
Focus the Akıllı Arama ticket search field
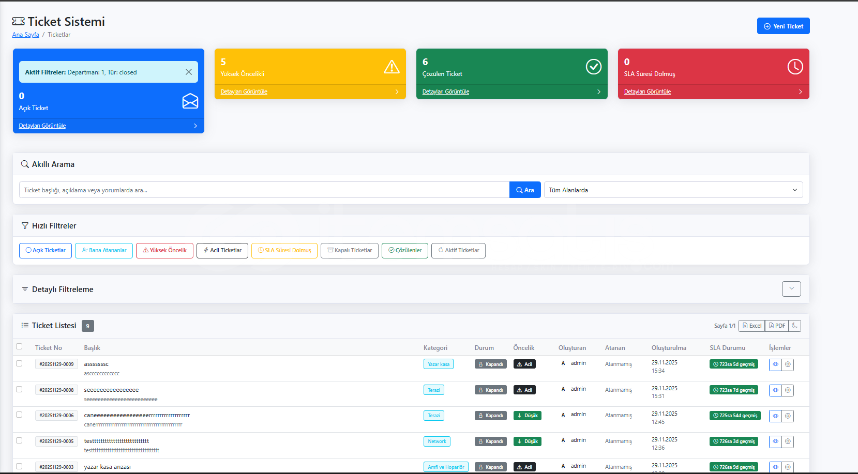click(x=264, y=190)
